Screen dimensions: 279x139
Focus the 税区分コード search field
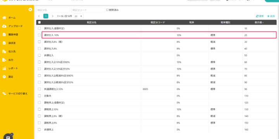[88, 10]
